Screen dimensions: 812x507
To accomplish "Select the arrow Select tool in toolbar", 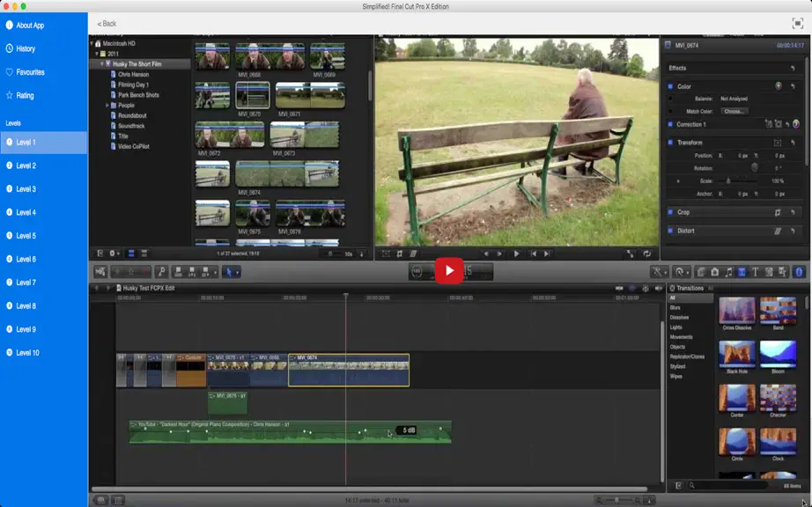I will click(x=228, y=272).
